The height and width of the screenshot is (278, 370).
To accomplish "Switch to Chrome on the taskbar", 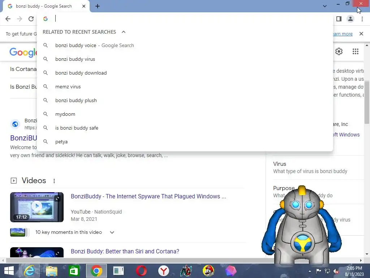I will 96,271.
